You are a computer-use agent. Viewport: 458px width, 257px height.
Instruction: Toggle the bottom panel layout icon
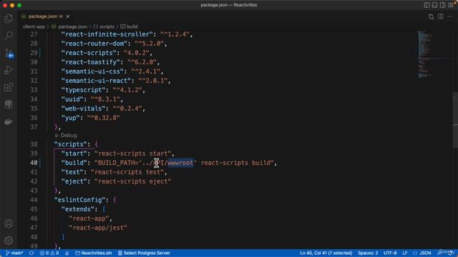coord(434,5)
